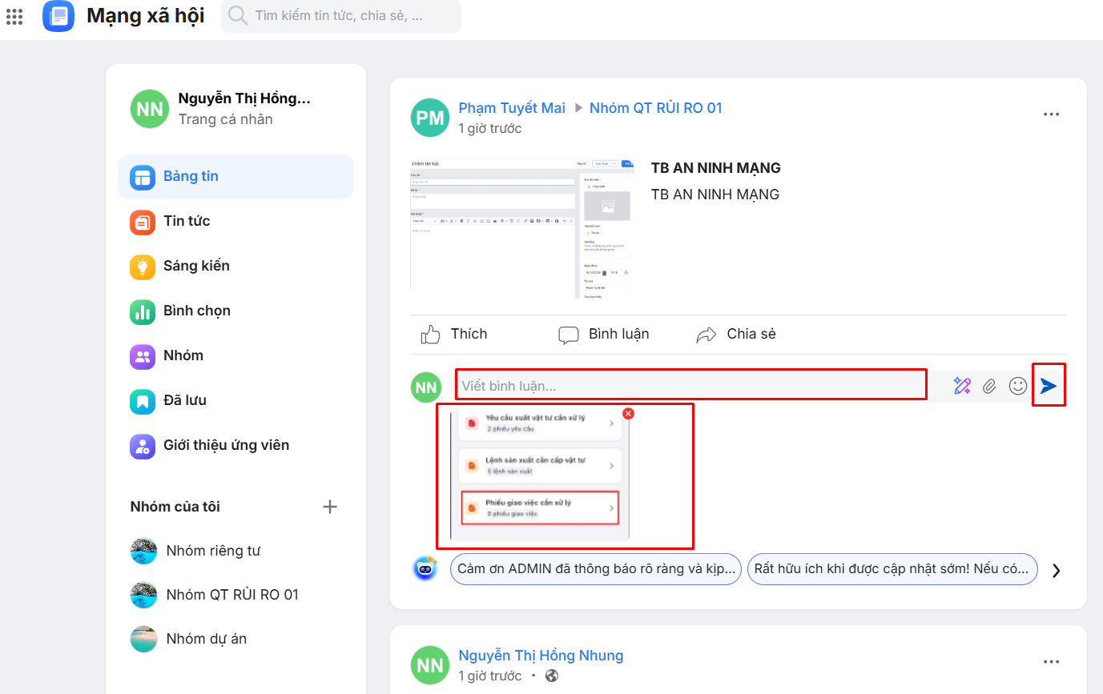
Task: Click the AI magic wand icon
Action: tap(962, 387)
